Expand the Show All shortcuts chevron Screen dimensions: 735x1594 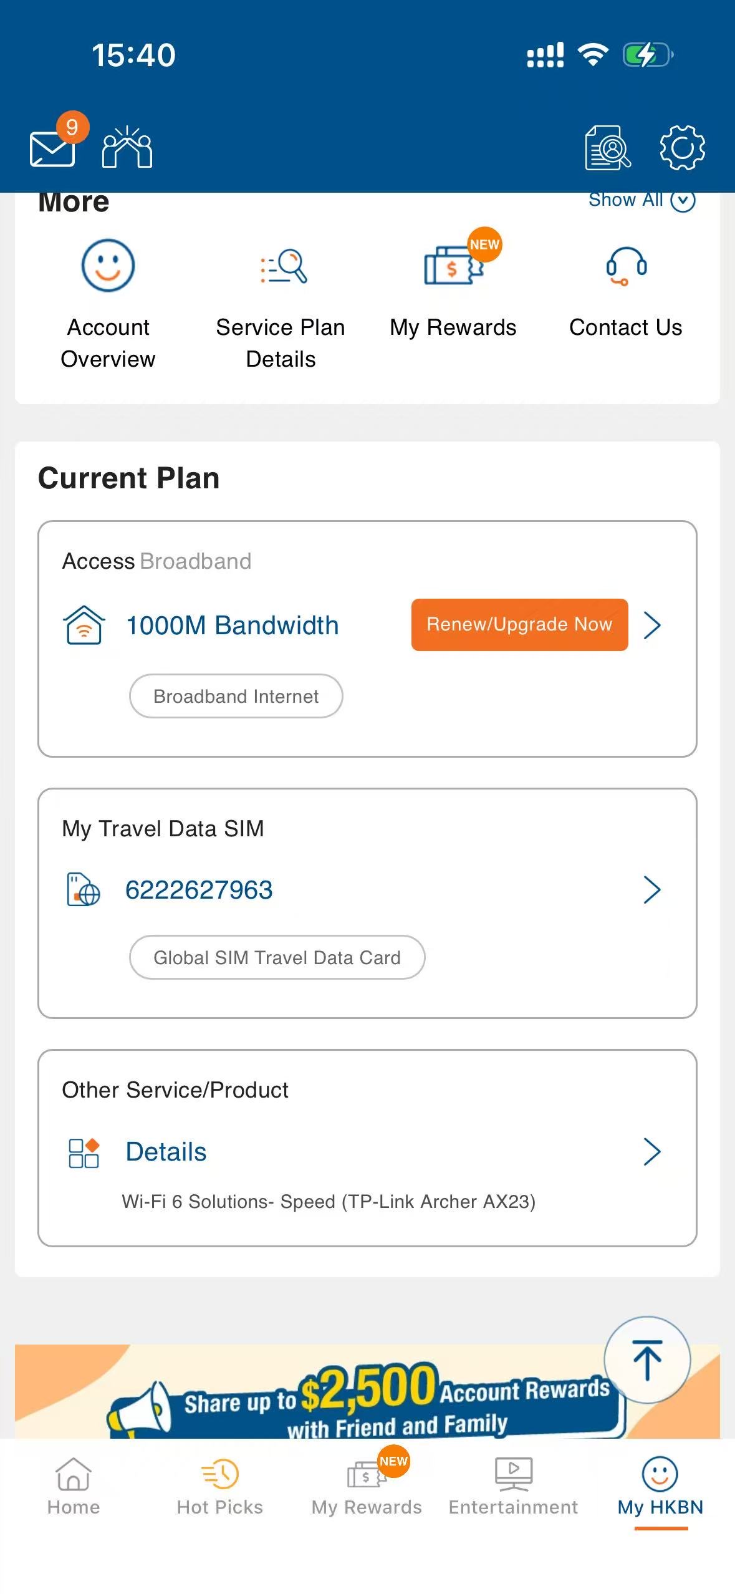click(683, 200)
